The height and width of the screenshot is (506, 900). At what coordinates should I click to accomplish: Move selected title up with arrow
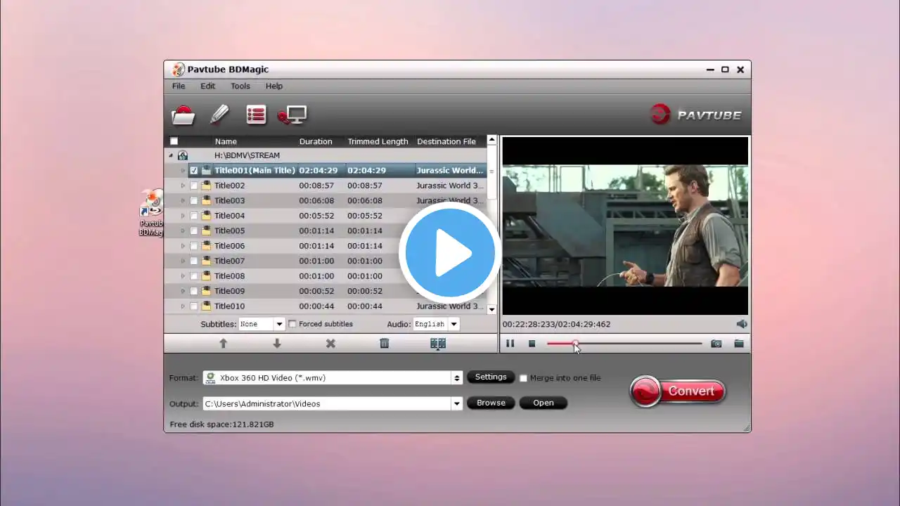(x=223, y=344)
